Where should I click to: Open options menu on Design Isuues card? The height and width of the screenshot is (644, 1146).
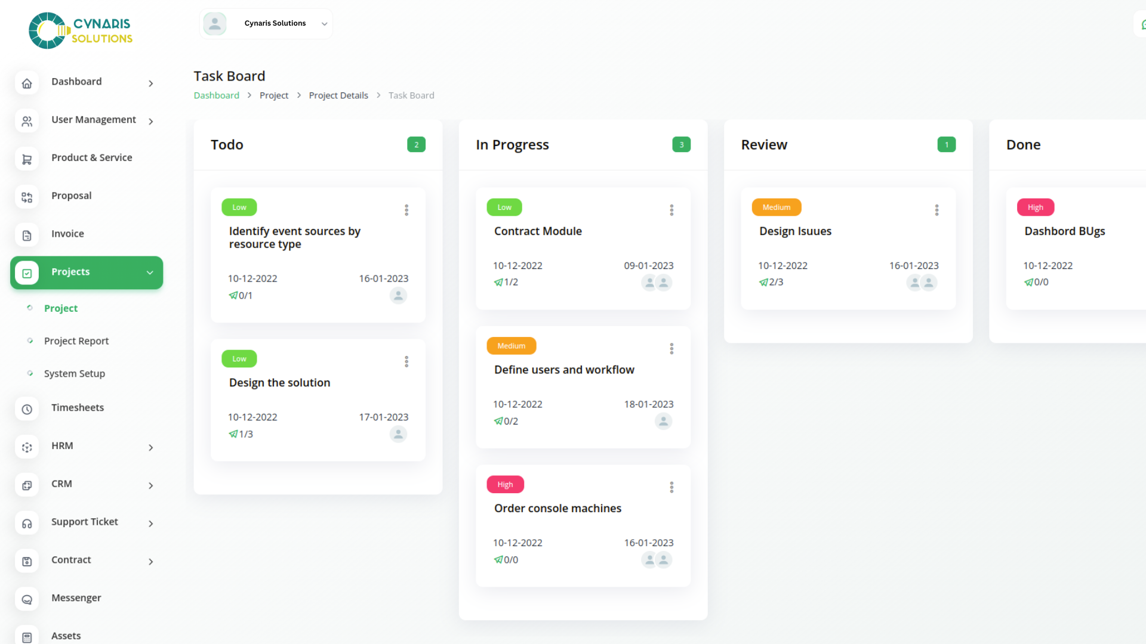[x=936, y=210]
